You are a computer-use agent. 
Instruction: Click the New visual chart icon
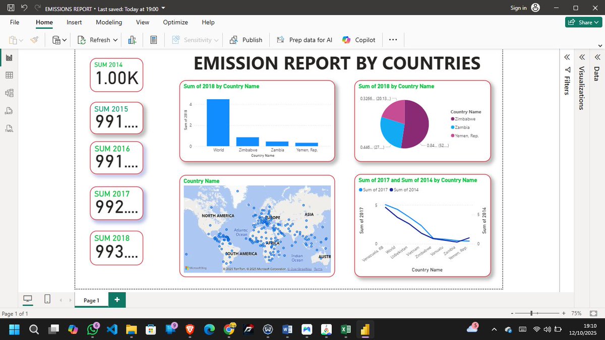(133, 40)
